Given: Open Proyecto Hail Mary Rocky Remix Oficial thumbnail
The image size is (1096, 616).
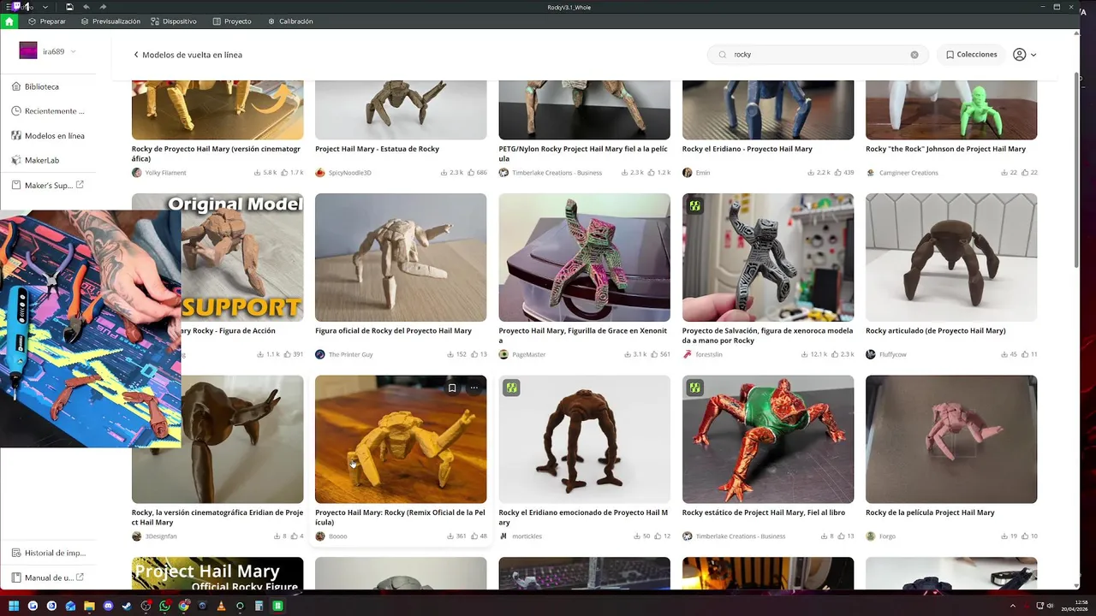Looking at the screenshot, I should 401,439.
